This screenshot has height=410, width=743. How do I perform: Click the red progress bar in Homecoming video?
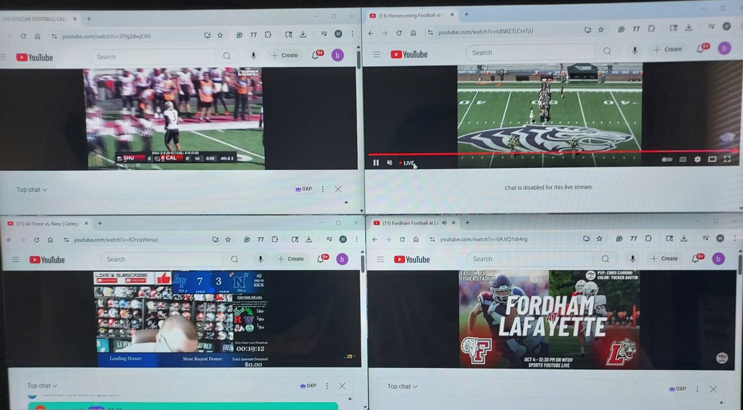click(x=551, y=152)
